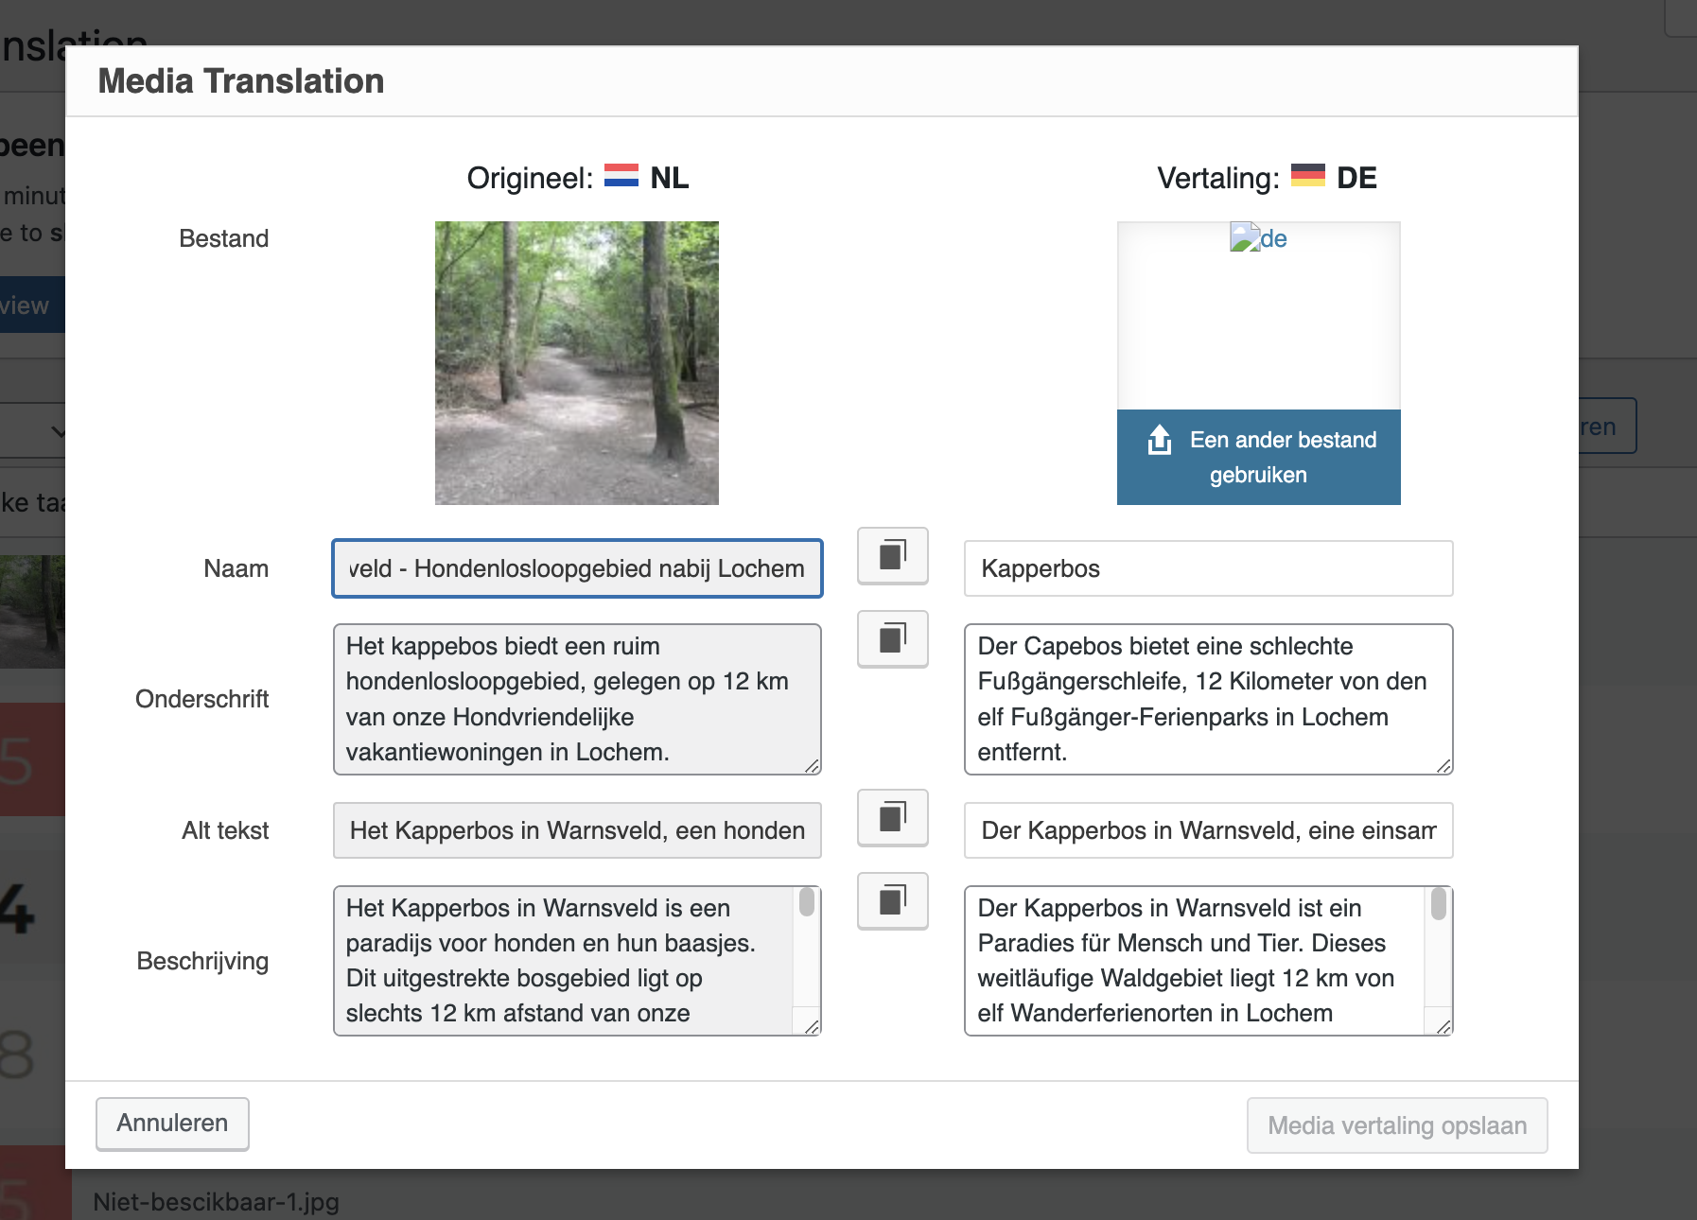
Task: Click the original Alt tekst field
Action: pos(577,830)
